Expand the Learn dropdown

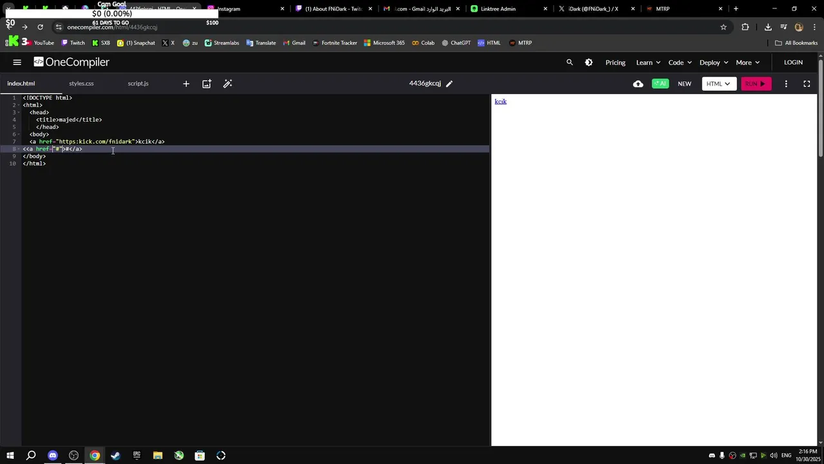click(x=648, y=63)
